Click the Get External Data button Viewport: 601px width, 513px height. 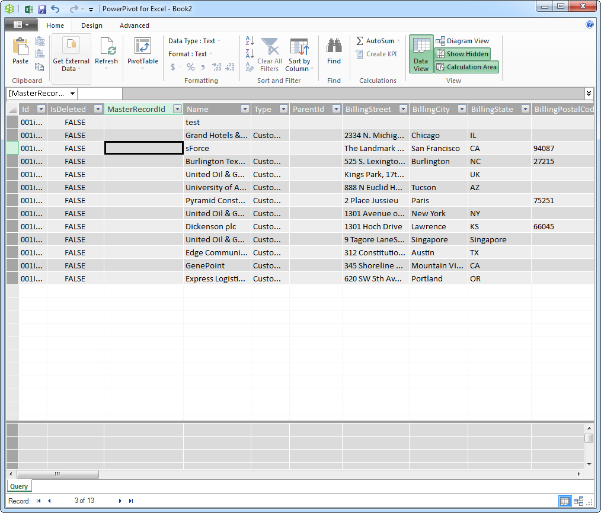[71, 53]
